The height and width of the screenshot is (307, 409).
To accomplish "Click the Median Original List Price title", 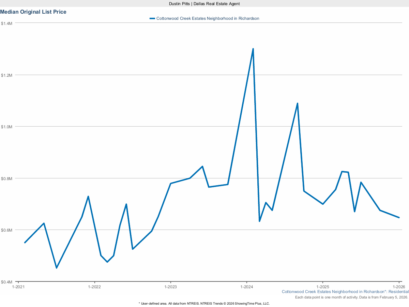I will [x=33, y=12].
